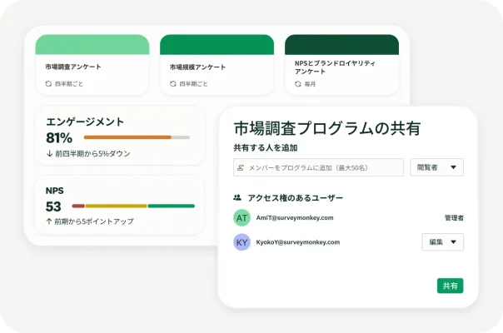Click the add-person icon in the member field
The height and width of the screenshot is (333, 503).
[241, 167]
